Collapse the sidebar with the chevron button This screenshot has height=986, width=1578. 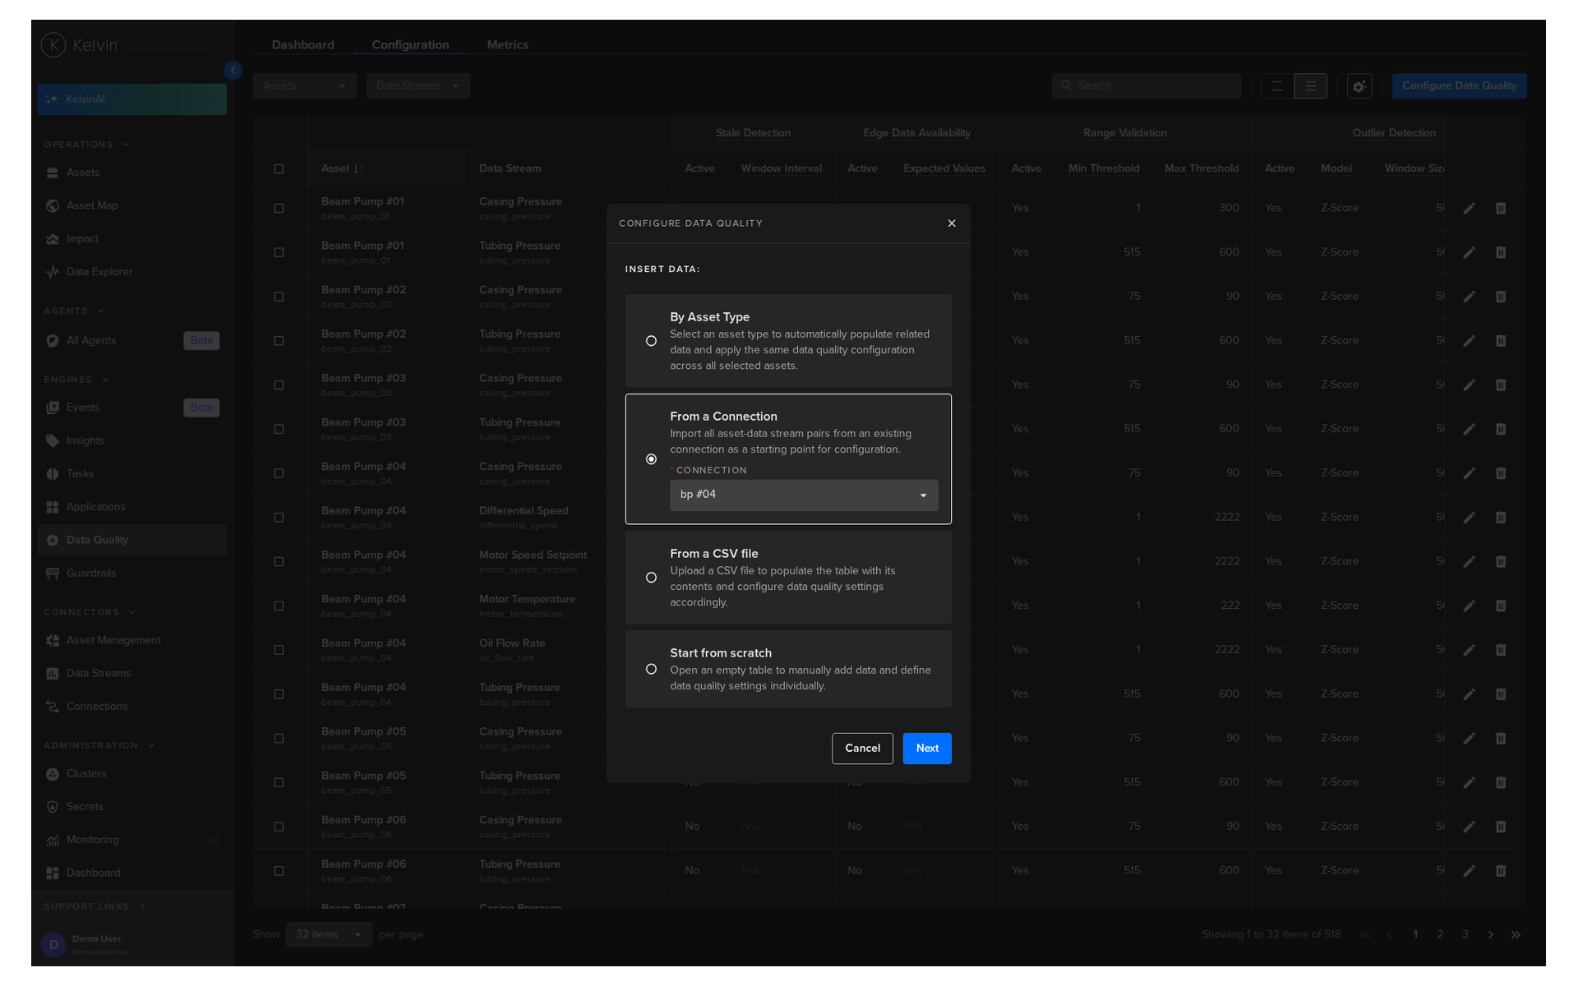coord(233,71)
